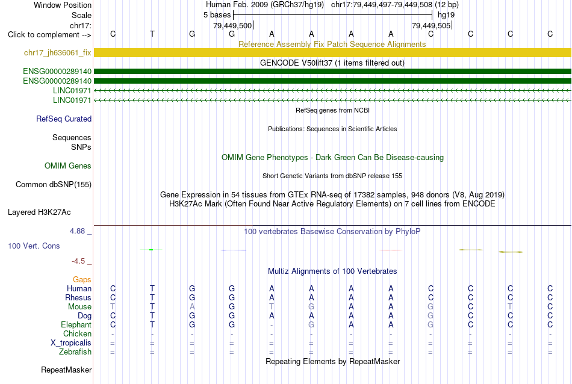Image resolution: width=572 pixels, height=384 pixels.
Task: Click the chr17_jh636061_fix track label
Action: (57, 52)
